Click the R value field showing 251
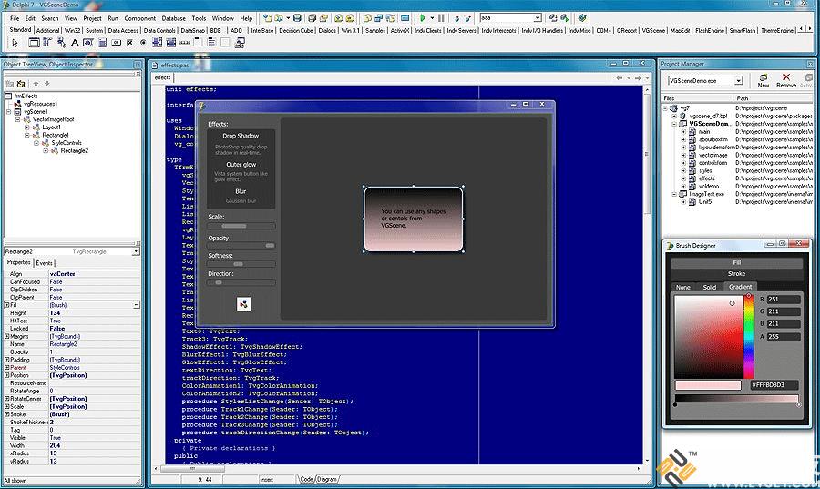The width and height of the screenshot is (820, 489). [x=783, y=300]
